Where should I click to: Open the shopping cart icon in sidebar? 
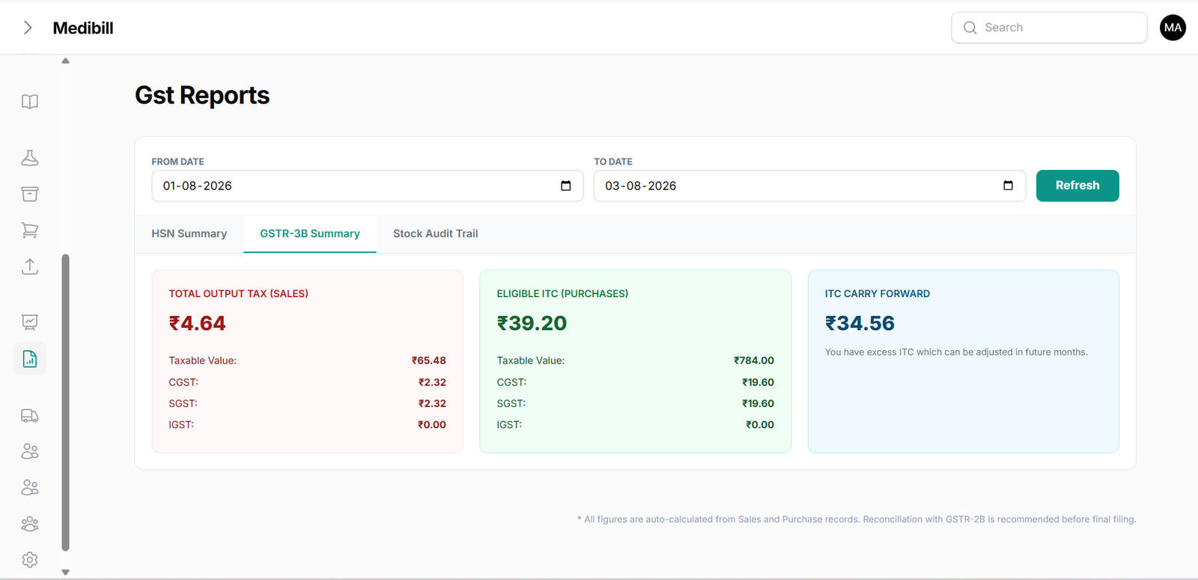[30, 231]
